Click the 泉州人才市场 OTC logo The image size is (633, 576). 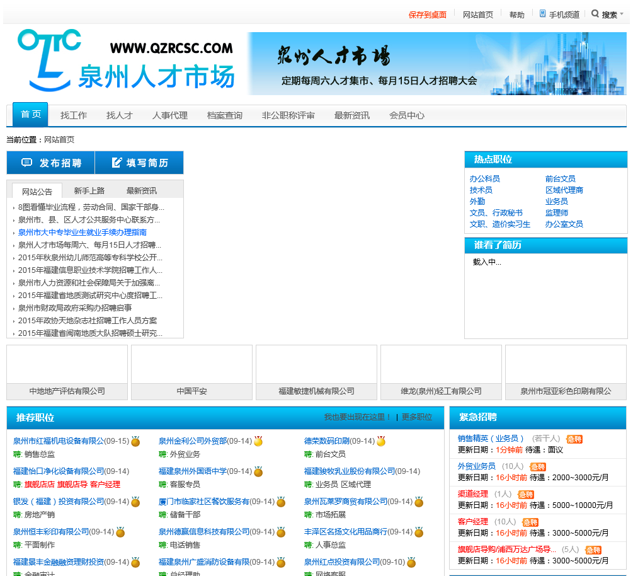[x=126, y=60]
